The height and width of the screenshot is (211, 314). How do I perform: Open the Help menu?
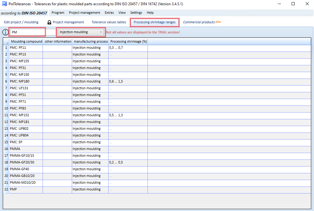pos(150,13)
